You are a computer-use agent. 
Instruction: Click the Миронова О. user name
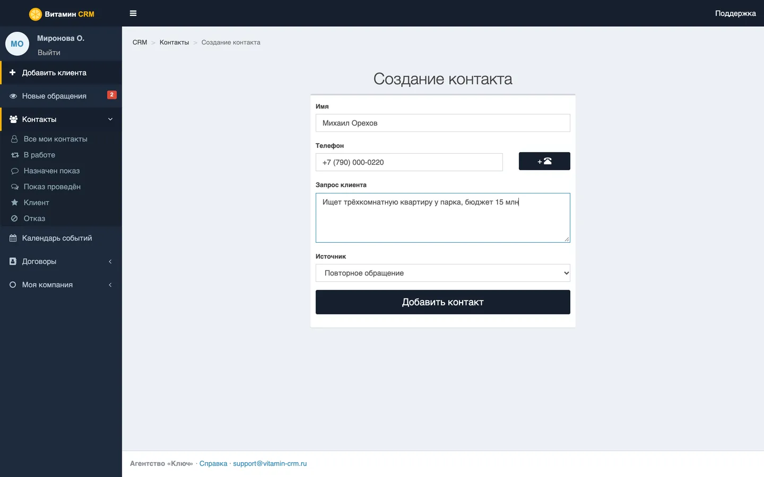[x=60, y=38]
